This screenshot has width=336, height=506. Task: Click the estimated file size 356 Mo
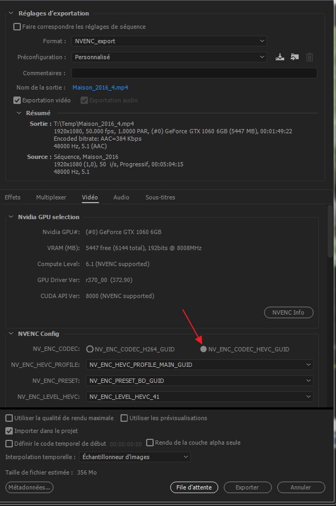[x=87, y=472]
